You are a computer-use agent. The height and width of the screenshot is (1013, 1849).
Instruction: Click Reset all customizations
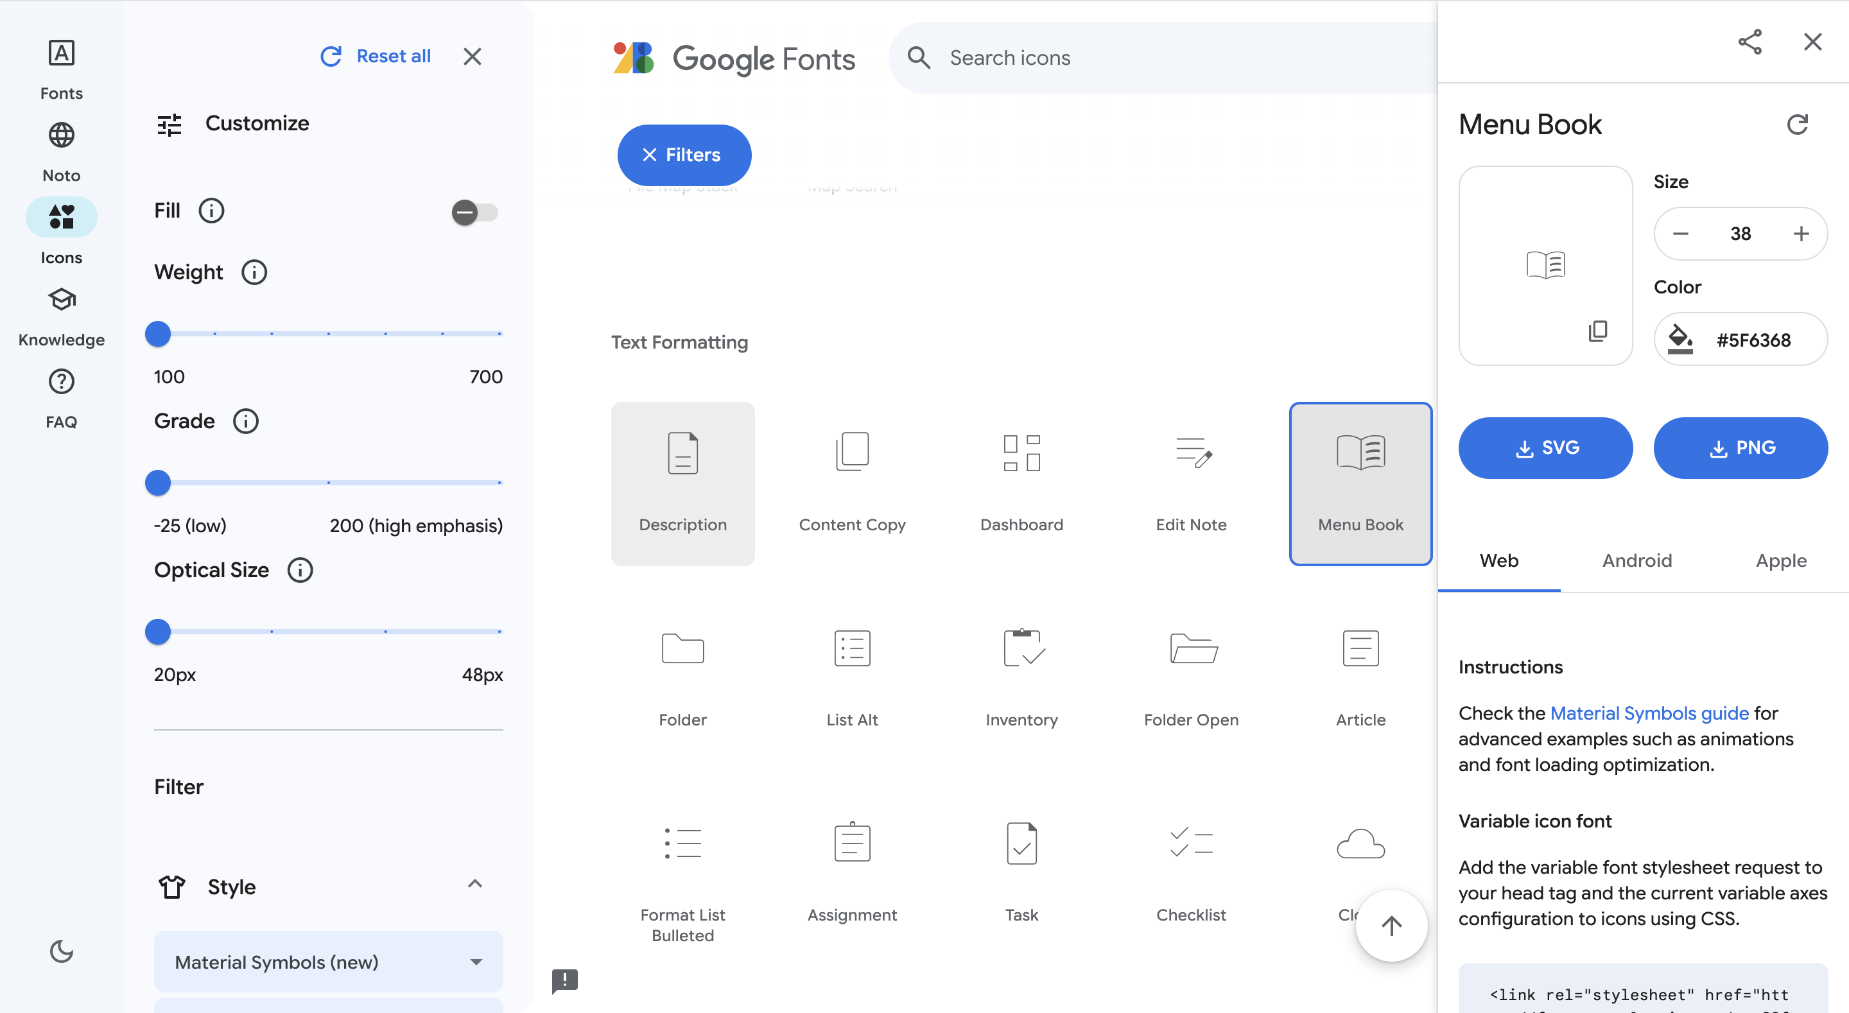point(376,56)
